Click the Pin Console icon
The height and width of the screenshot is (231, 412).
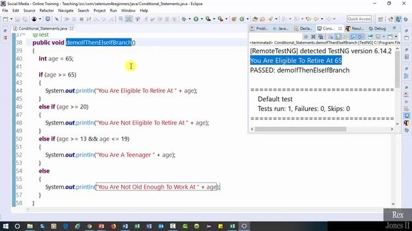pyautogui.click(x=370, y=37)
